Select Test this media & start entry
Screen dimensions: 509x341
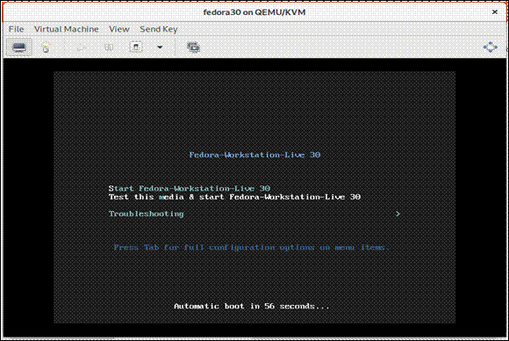[x=234, y=197]
